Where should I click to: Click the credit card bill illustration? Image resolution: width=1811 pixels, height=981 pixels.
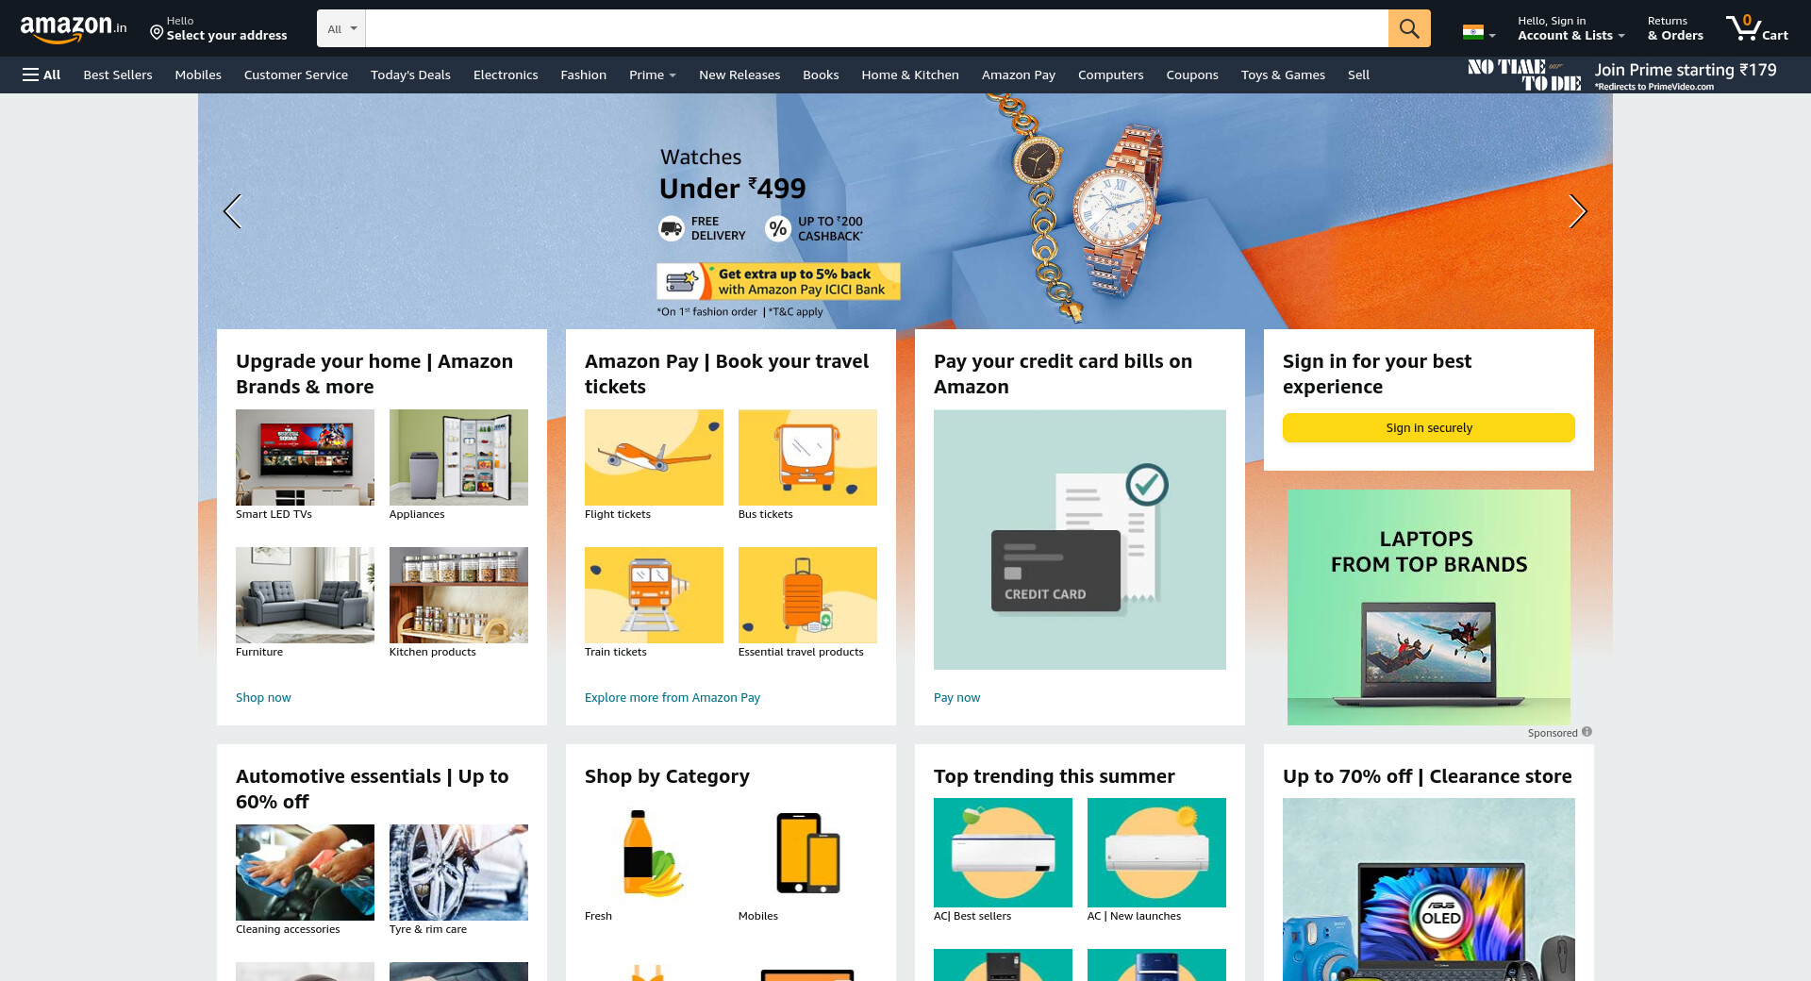point(1080,540)
